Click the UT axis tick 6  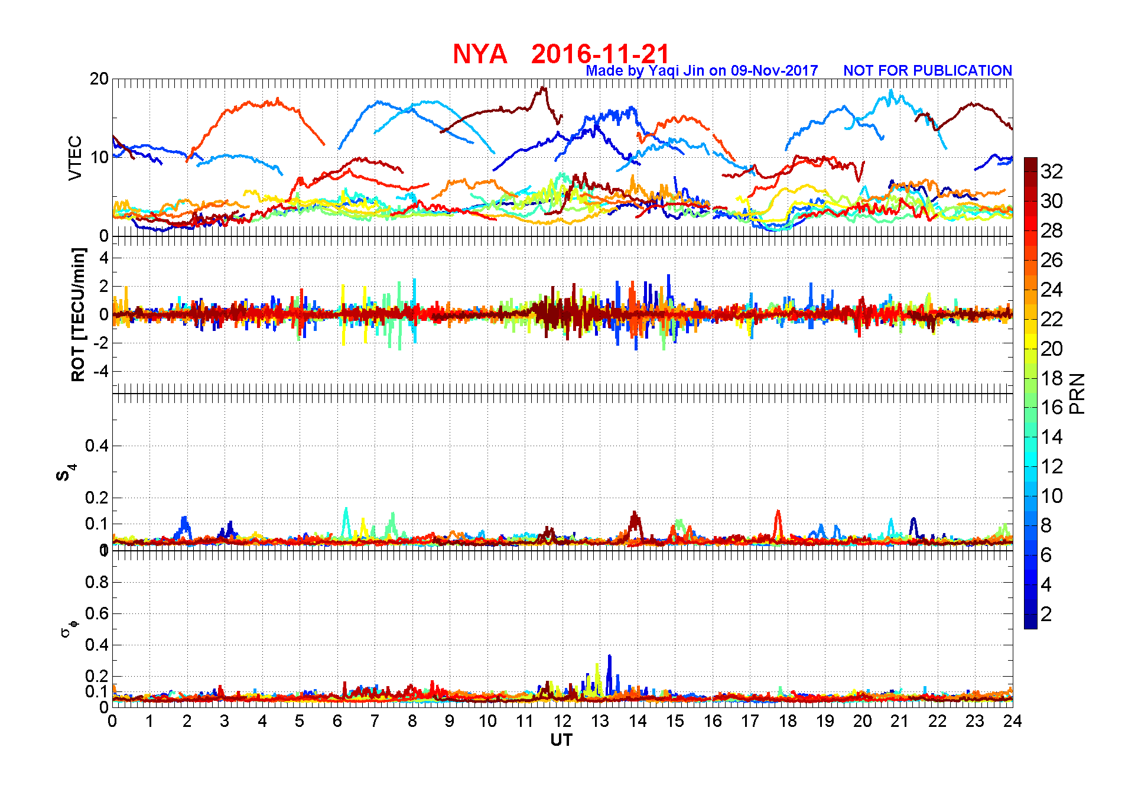[x=337, y=721]
